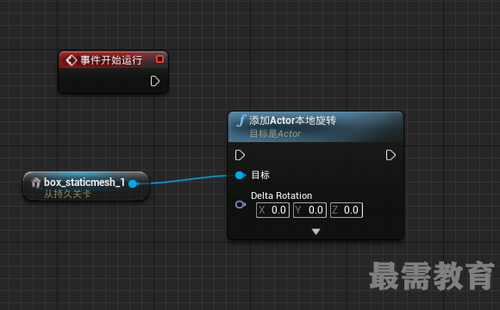Click the Delta Rotation Y value field

[309, 210]
